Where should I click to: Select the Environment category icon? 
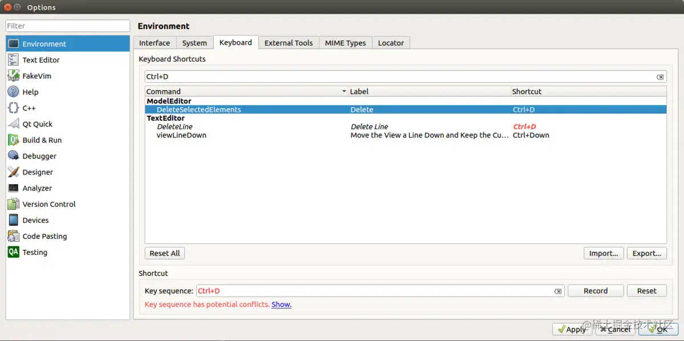click(x=14, y=44)
